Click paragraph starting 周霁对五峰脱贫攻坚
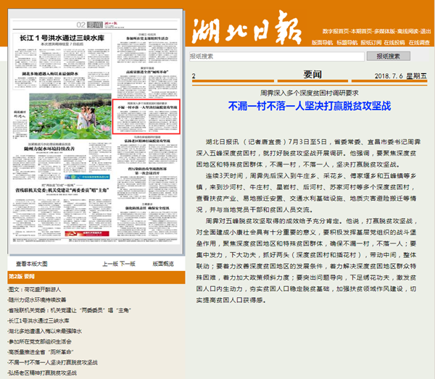The width and height of the screenshot is (435, 379). [x=306, y=260]
